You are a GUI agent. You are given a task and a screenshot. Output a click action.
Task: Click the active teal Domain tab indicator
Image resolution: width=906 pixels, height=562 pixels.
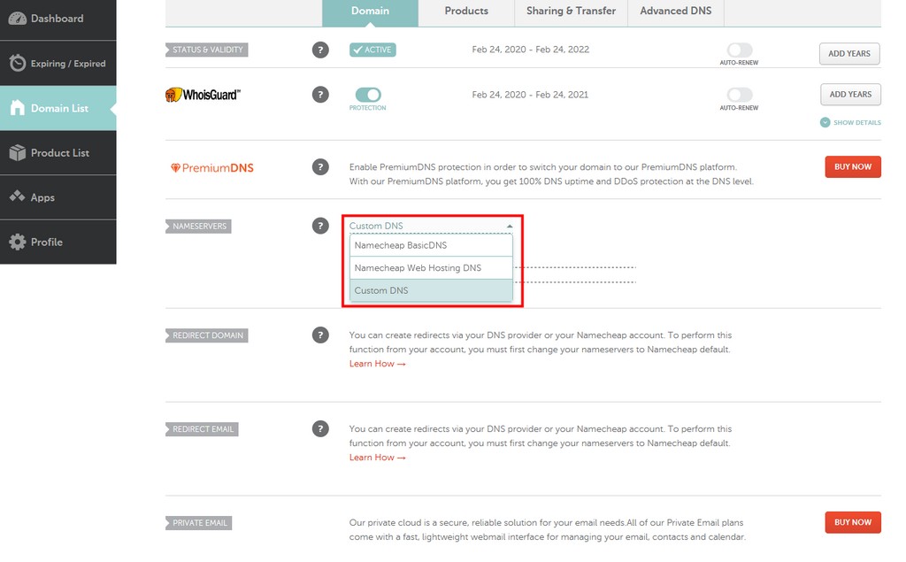point(370,11)
